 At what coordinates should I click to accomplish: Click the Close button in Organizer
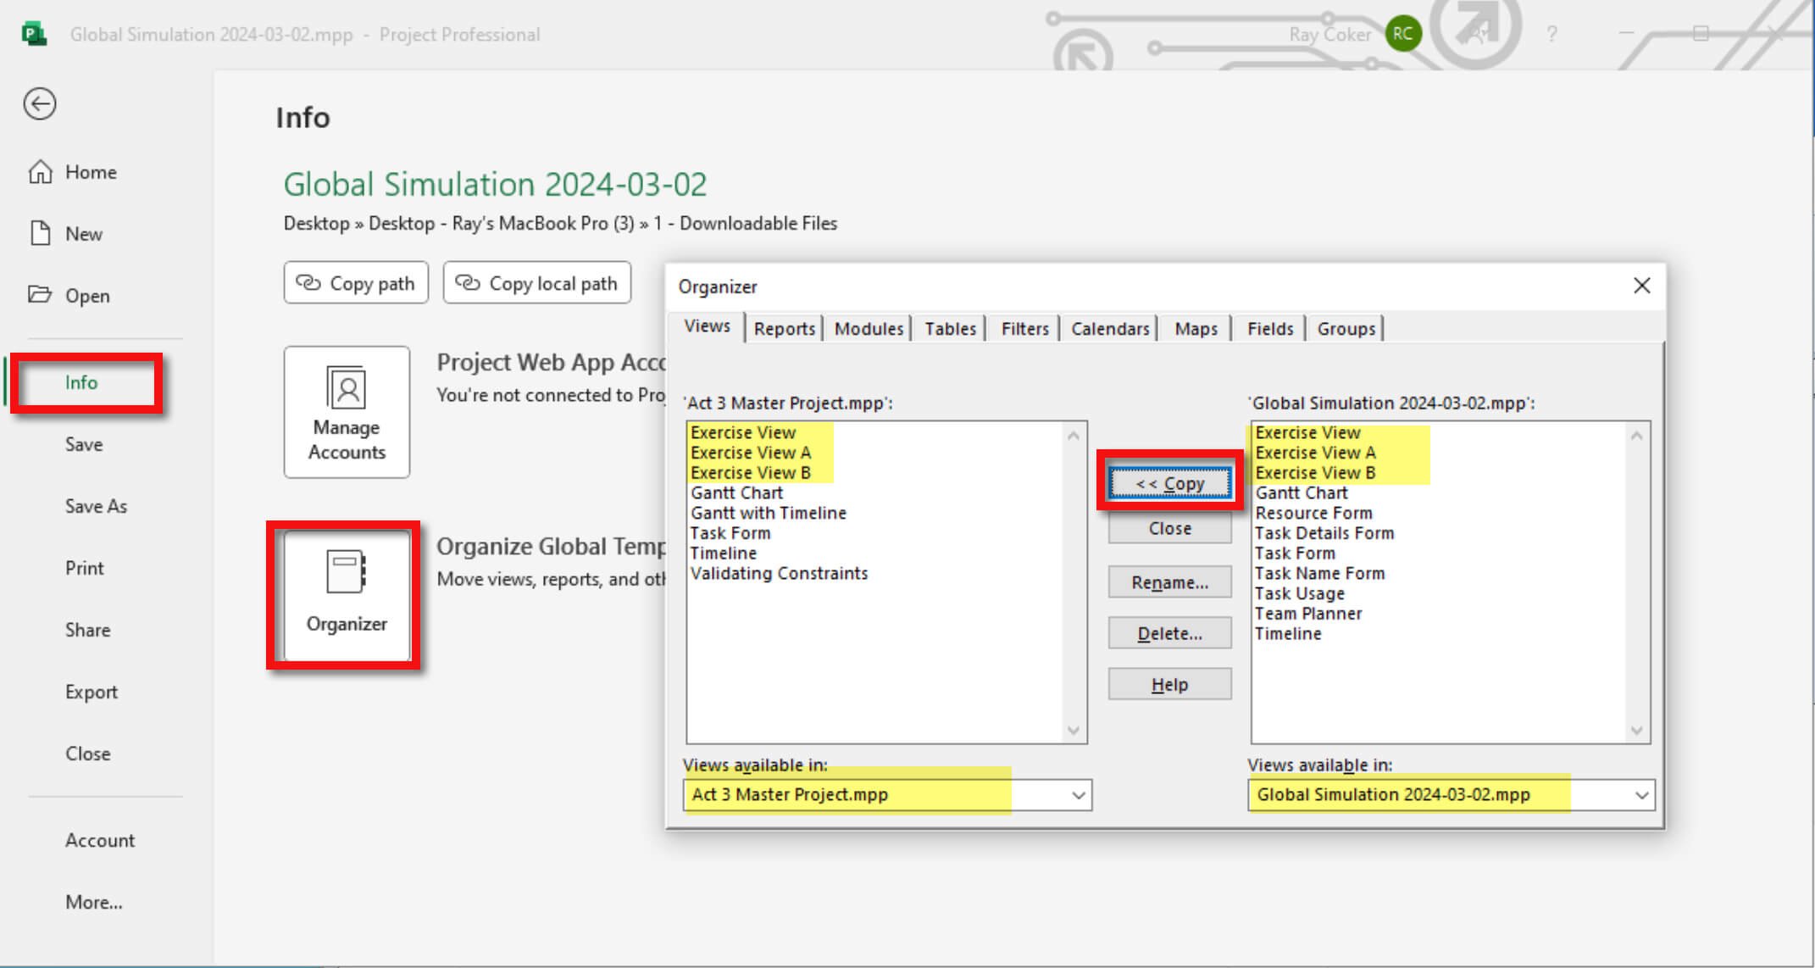1170,529
